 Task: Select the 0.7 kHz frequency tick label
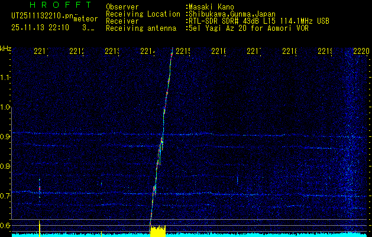click(5, 196)
